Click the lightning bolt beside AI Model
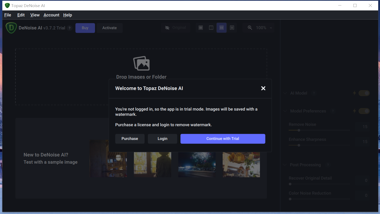 point(354,93)
